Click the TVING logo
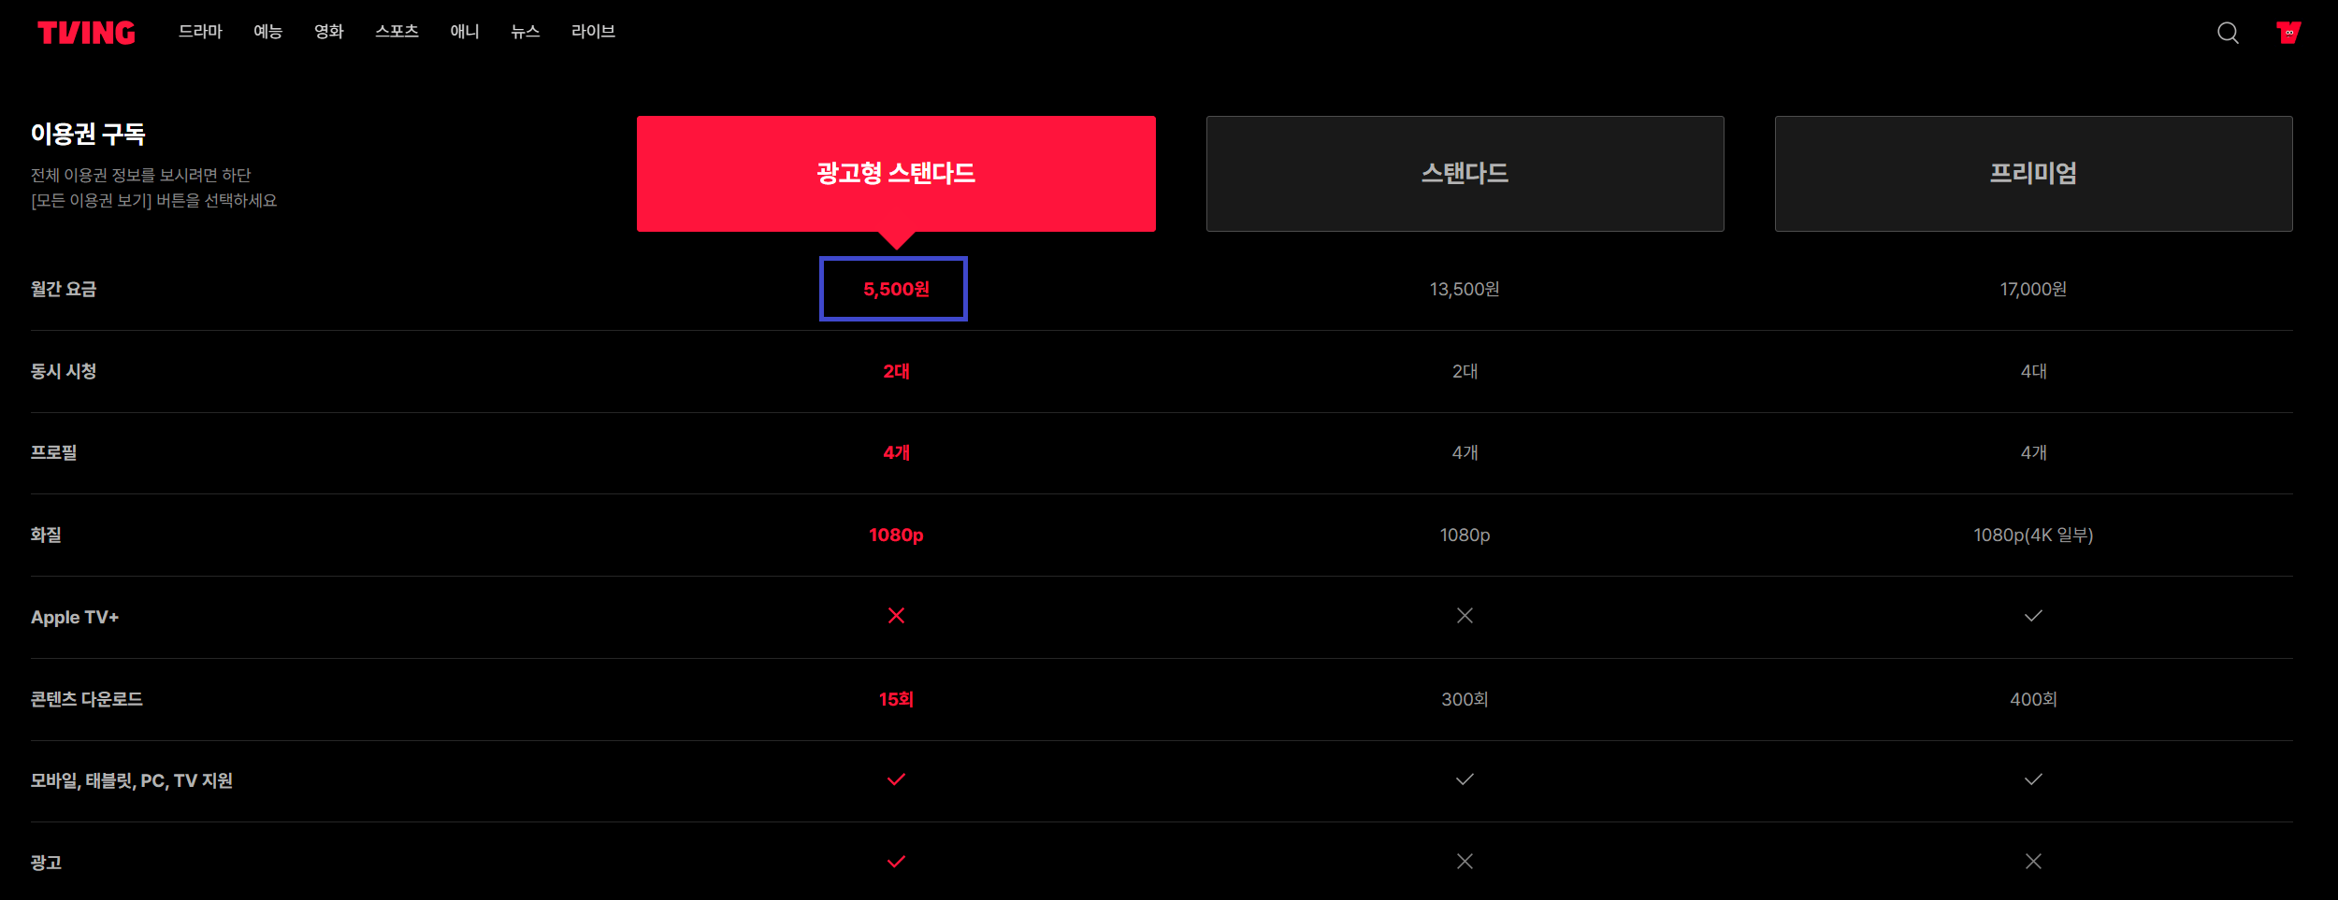Viewport: 2338px width, 900px height. point(86,33)
